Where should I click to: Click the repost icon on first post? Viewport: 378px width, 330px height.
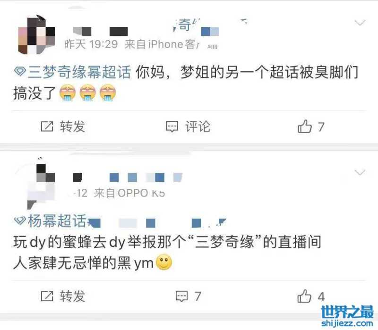[47, 127]
